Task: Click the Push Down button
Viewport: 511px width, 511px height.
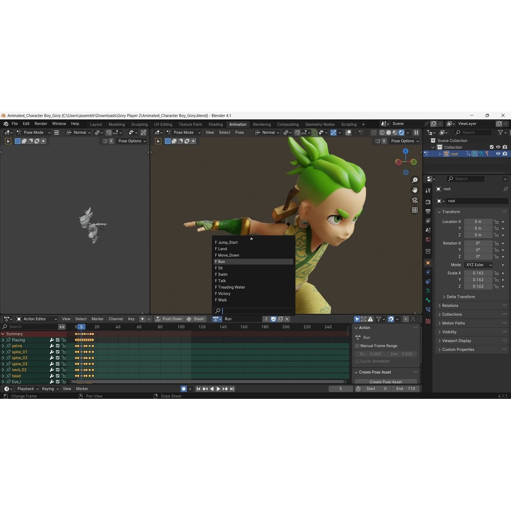Action: click(x=169, y=319)
